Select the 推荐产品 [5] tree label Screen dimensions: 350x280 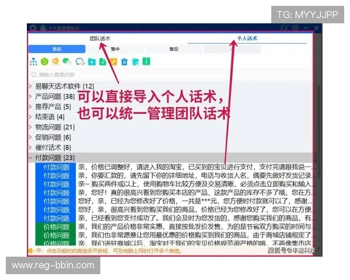tap(53, 107)
